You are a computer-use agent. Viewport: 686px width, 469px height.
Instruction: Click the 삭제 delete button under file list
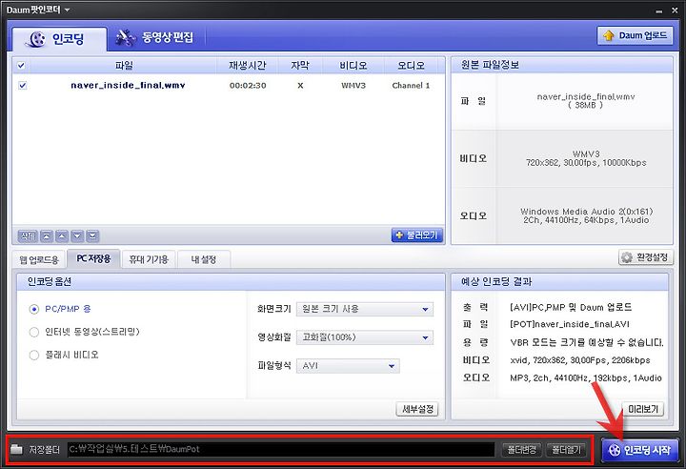(28, 236)
